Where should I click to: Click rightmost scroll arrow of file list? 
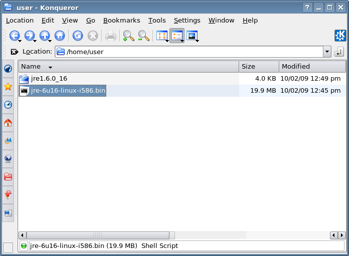click(x=342, y=235)
